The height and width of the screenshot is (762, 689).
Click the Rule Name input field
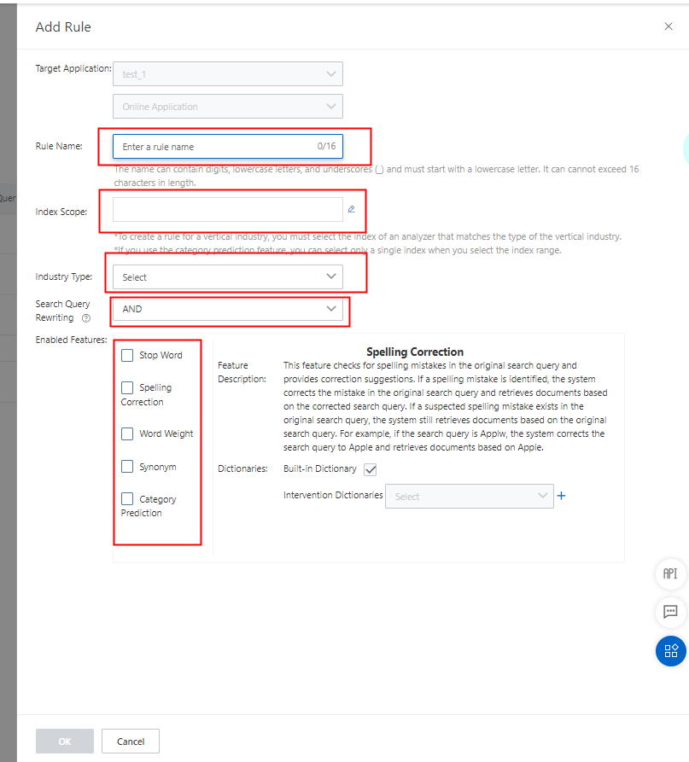228,146
